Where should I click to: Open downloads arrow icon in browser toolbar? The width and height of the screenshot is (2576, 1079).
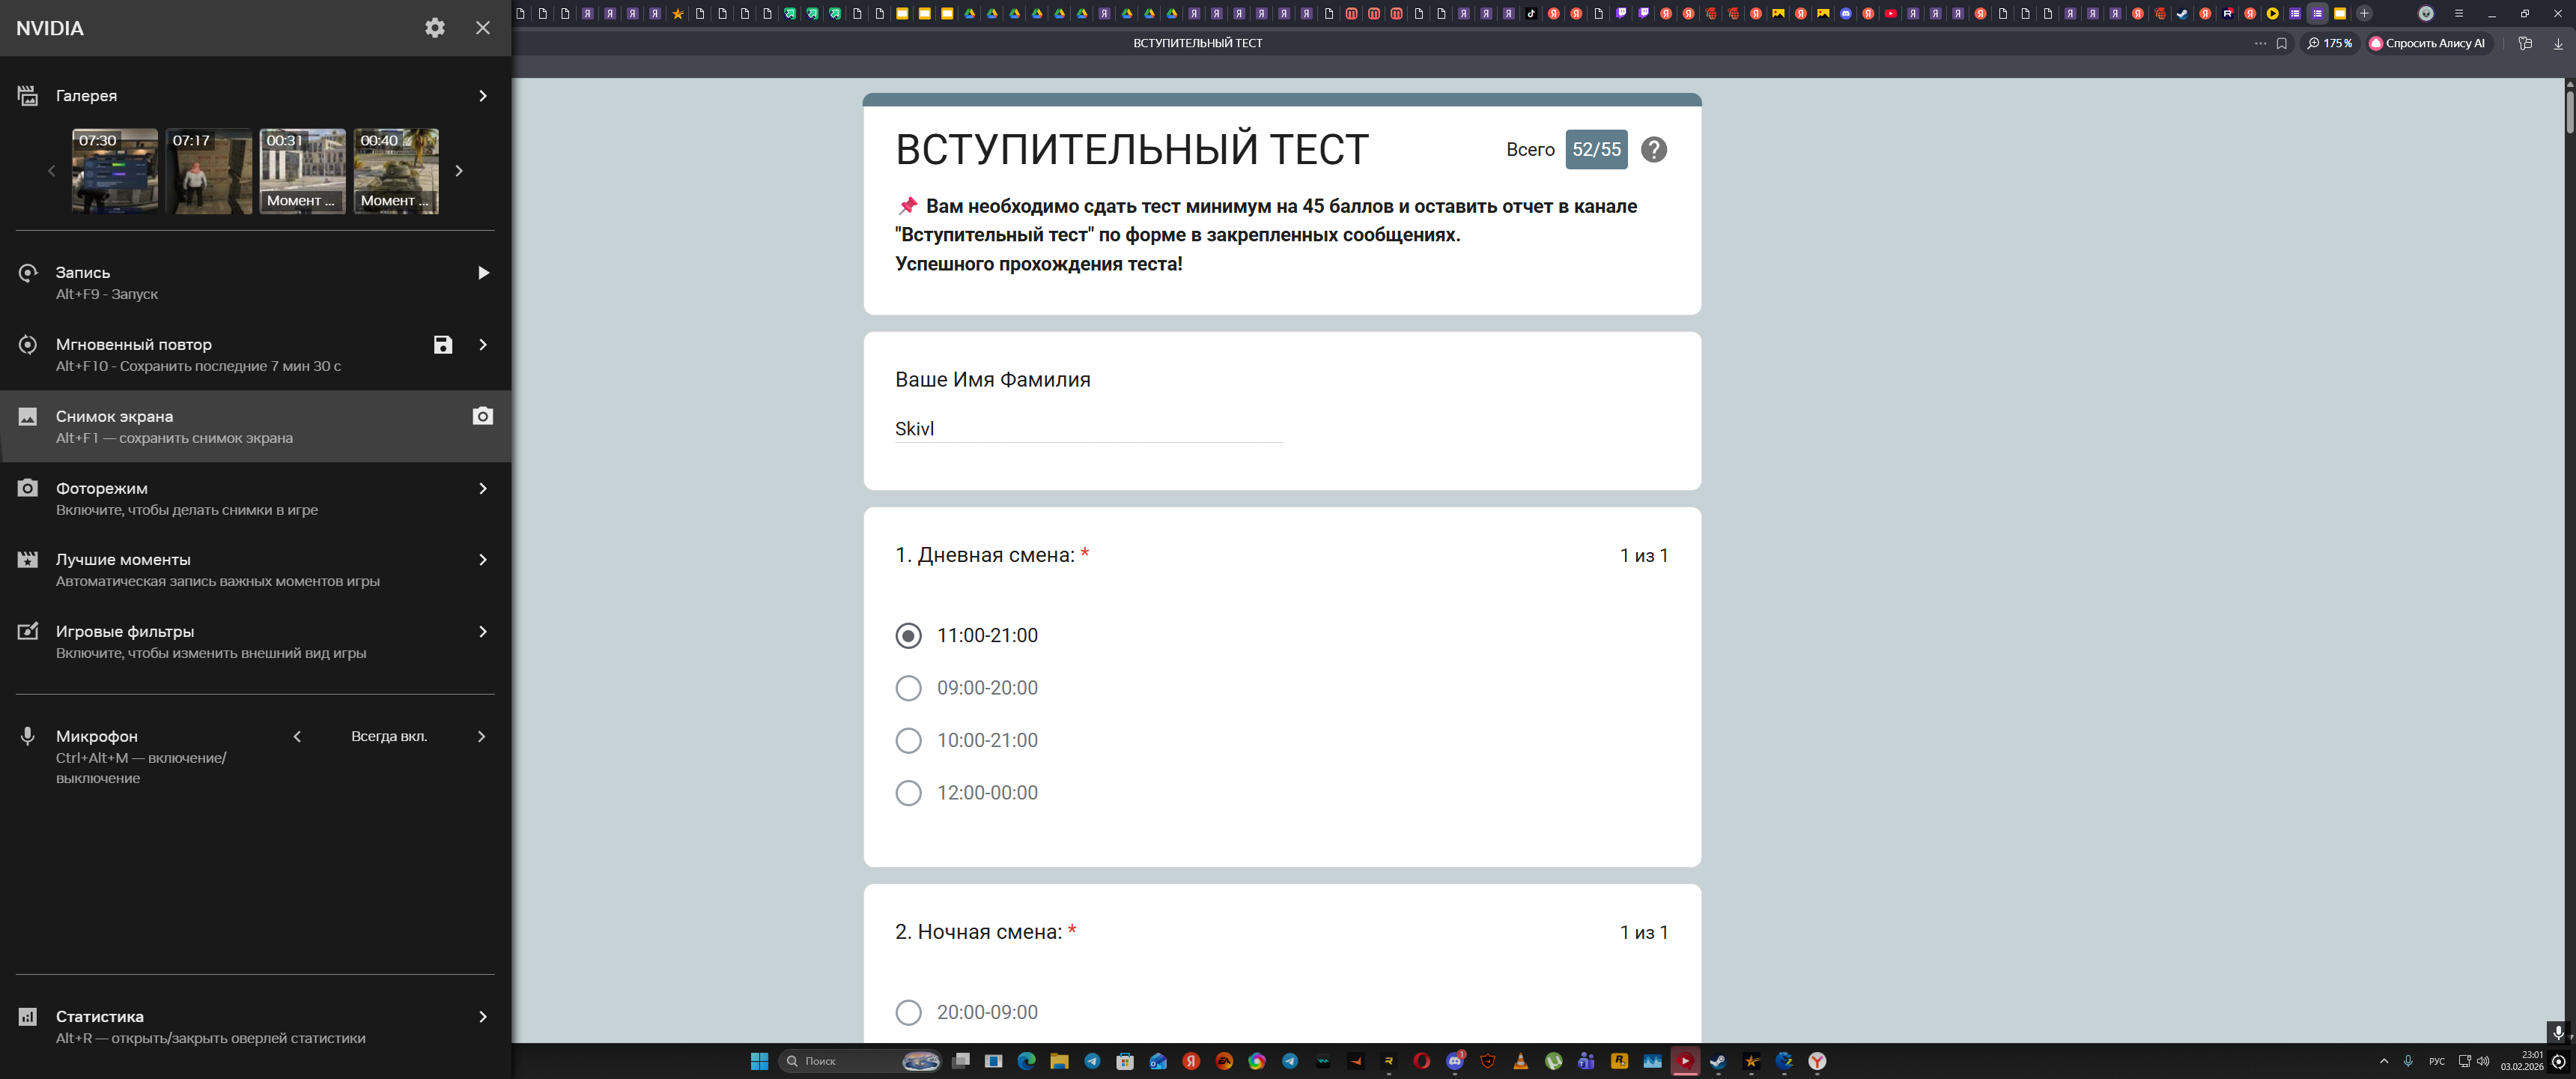coord(2558,43)
